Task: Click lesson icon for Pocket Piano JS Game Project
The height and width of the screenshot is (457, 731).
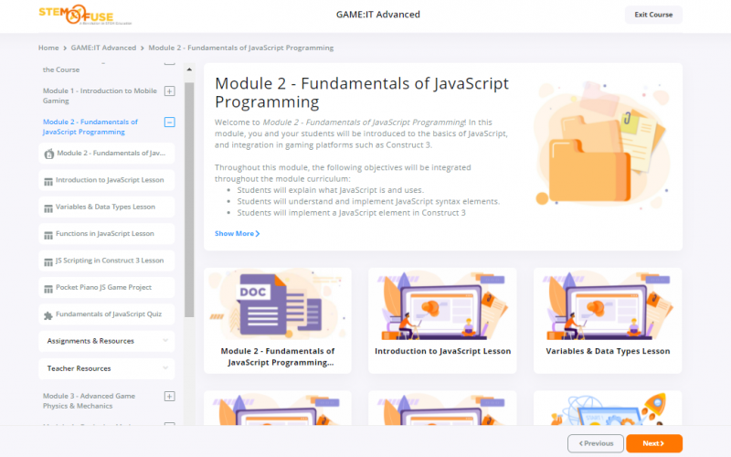Action: [x=48, y=289]
